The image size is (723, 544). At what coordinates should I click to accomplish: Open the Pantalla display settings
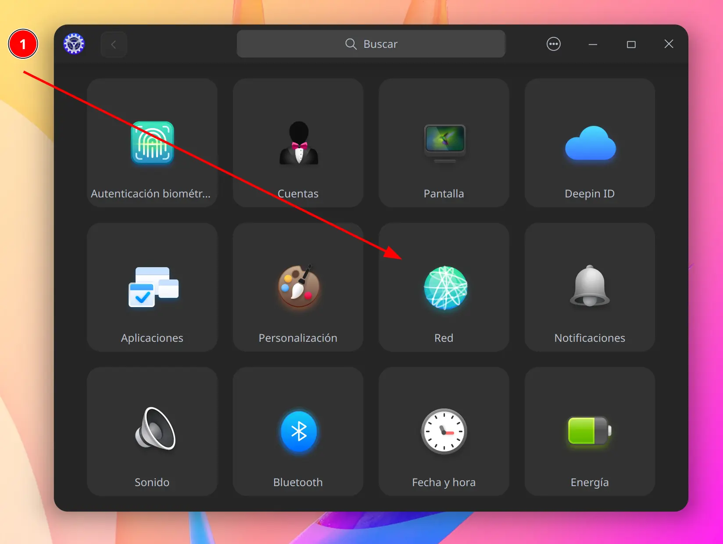click(x=444, y=143)
